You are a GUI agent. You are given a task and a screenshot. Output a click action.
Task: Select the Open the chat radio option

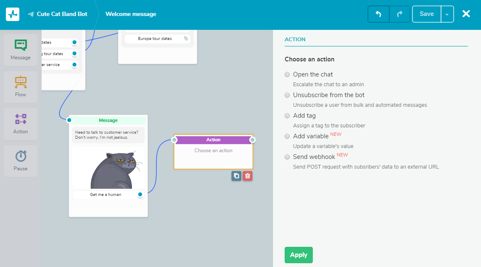click(x=287, y=74)
